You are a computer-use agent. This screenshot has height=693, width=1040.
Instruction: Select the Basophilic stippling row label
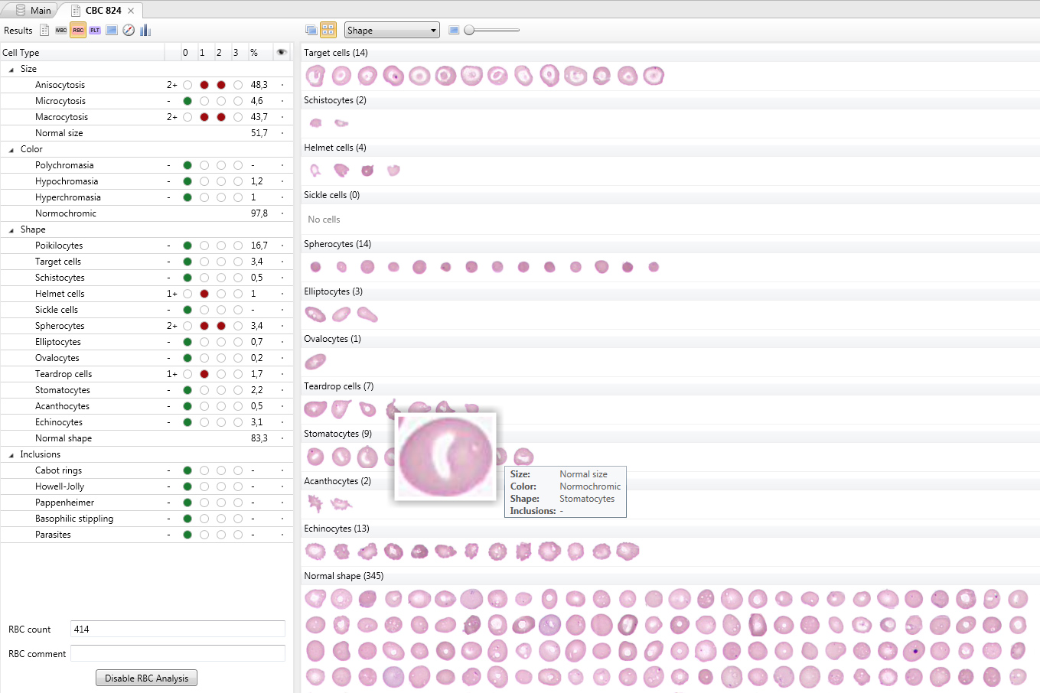74,519
